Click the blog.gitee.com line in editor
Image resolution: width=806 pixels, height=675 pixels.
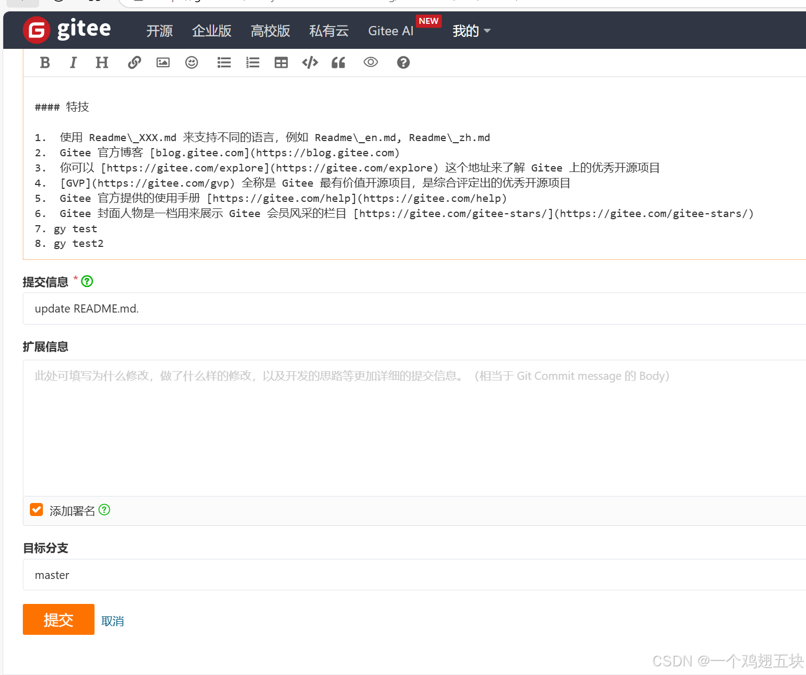click(217, 152)
